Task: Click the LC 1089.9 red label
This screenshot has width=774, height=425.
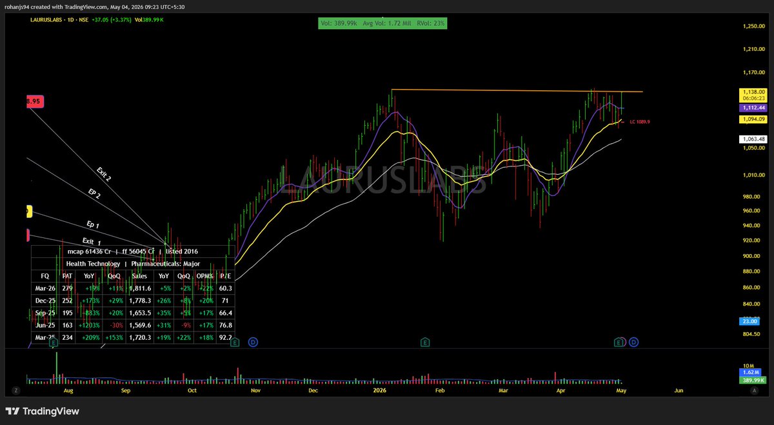Action: [639, 121]
